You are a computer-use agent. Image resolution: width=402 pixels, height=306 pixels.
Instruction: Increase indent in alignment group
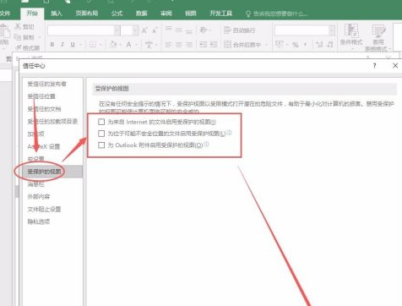(214, 45)
